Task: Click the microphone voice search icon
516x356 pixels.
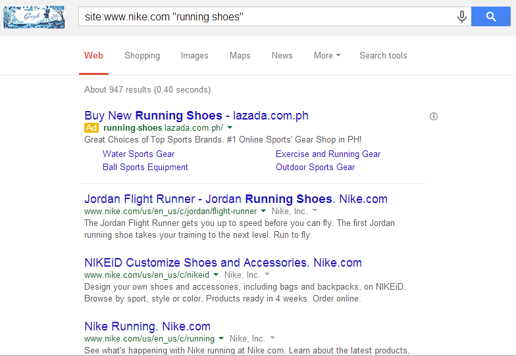Action: tap(462, 16)
